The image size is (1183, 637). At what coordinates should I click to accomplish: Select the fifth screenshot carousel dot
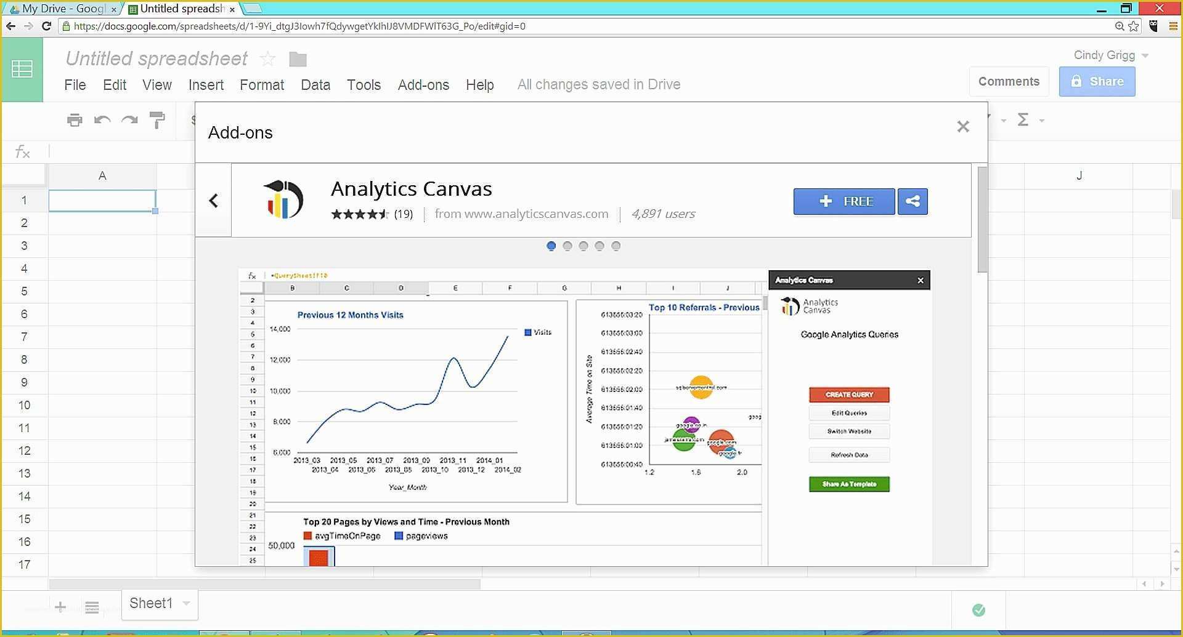pyautogui.click(x=616, y=246)
